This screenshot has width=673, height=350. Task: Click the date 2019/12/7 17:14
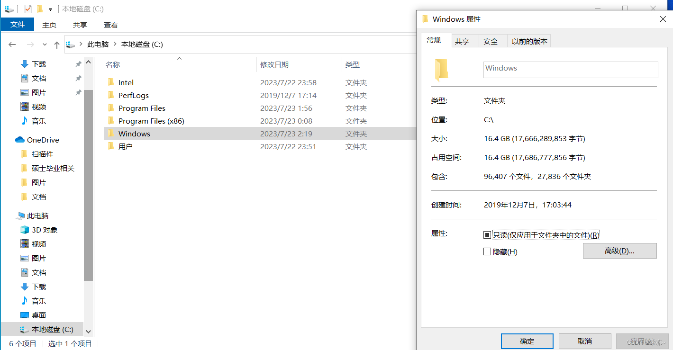(x=288, y=95)
